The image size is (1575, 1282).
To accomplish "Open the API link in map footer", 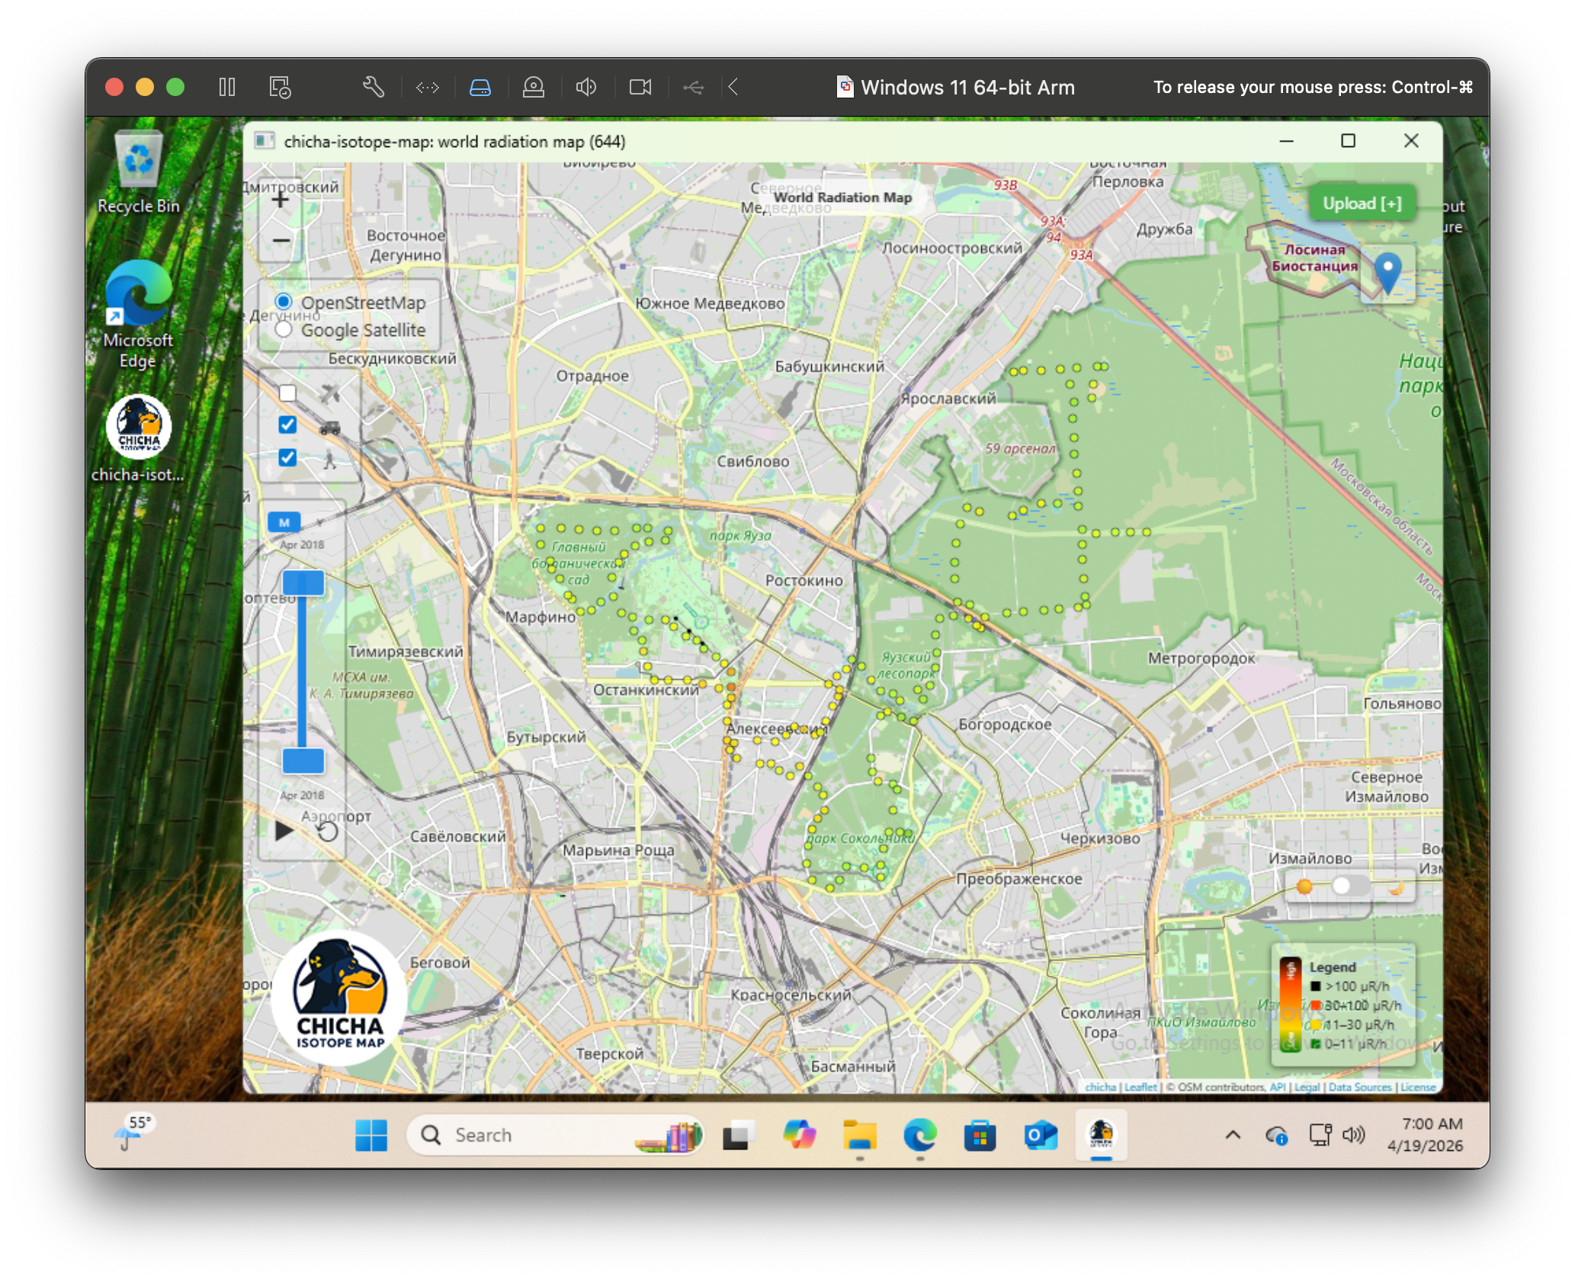I will 1278,1087.
